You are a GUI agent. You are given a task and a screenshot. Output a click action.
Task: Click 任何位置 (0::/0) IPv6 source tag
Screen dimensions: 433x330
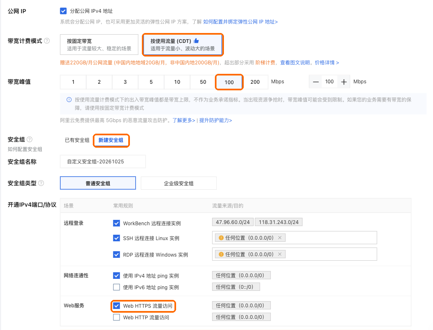click(x=236, y=287)
